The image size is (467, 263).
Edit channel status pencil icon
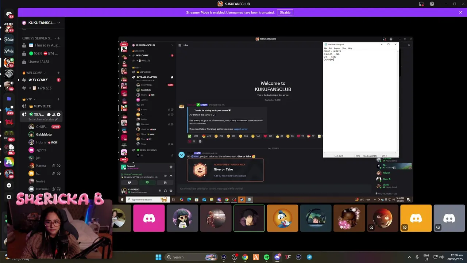point(57,119)
